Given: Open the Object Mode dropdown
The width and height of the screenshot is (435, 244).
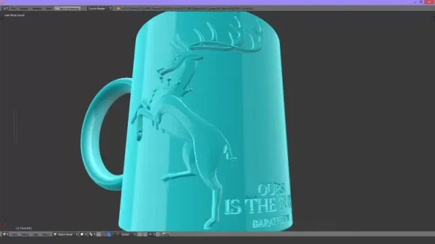Looking at the screenshot, I should [66, 235].
